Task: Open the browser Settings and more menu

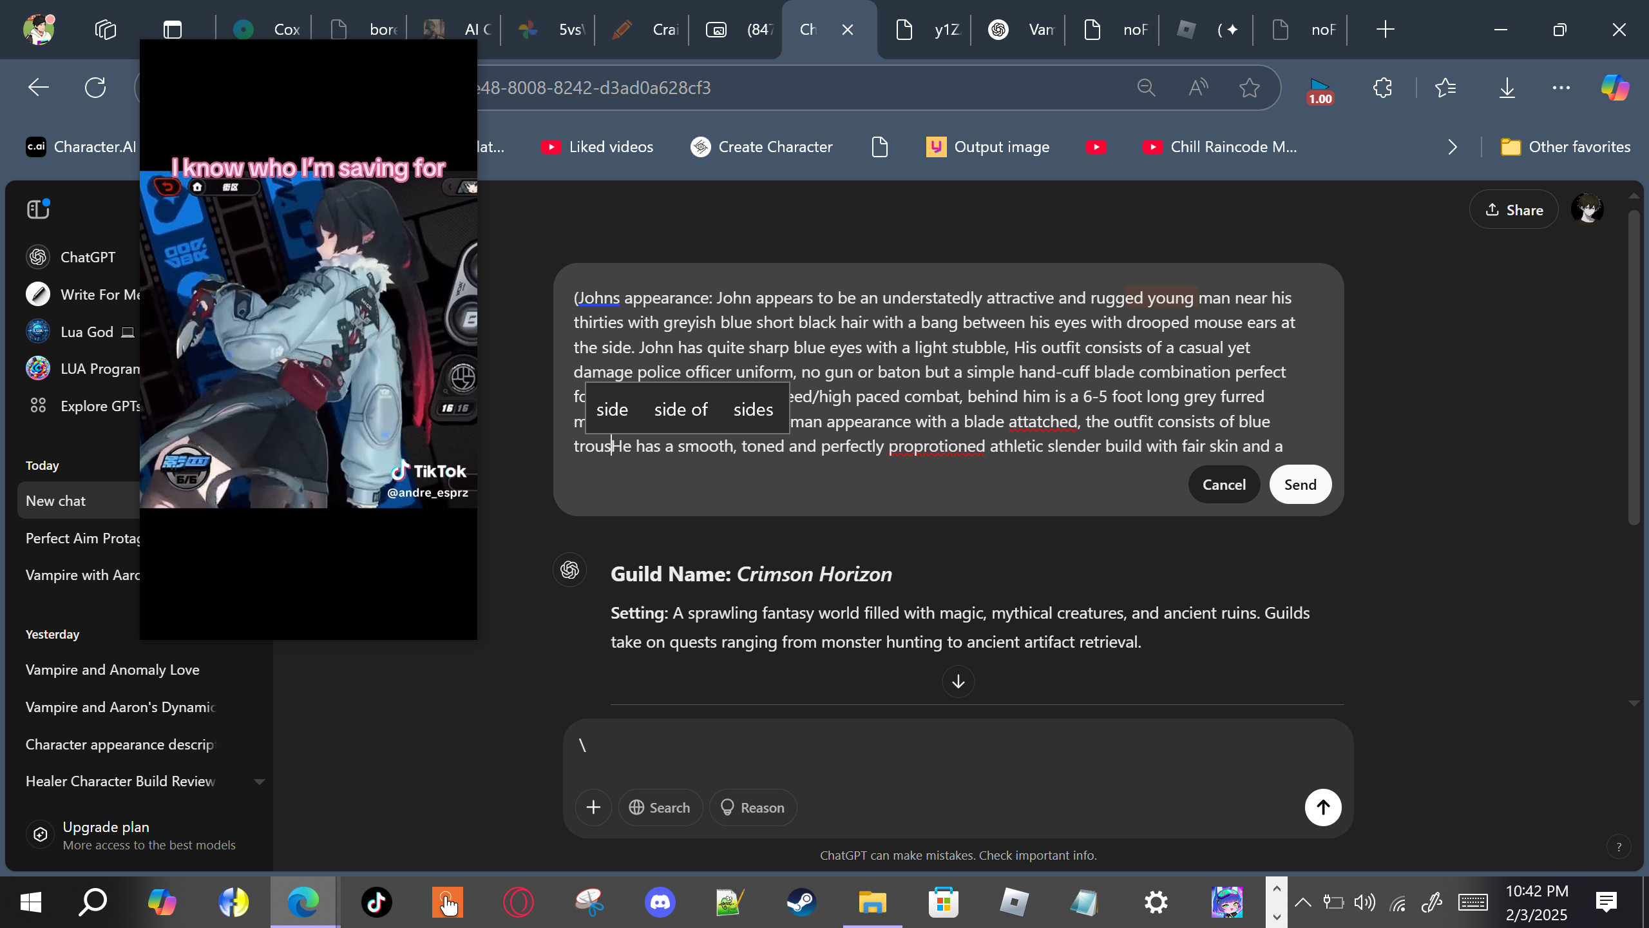Action: click(1561, 88)
